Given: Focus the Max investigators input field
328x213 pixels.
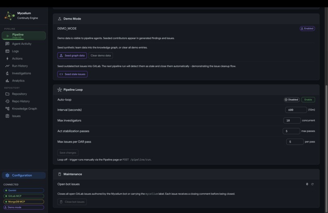Looking at the screenshot, I should [x=292, y=121].
